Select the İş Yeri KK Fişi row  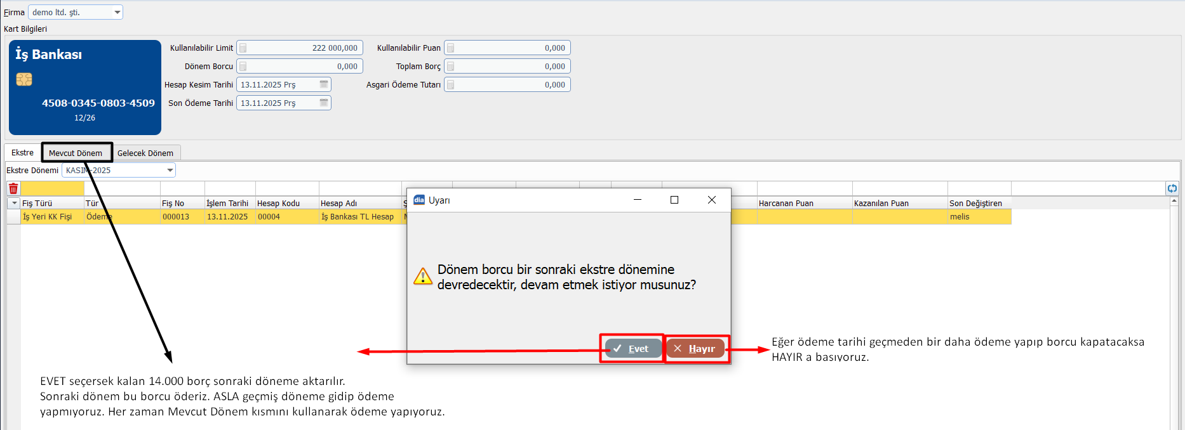48,217
